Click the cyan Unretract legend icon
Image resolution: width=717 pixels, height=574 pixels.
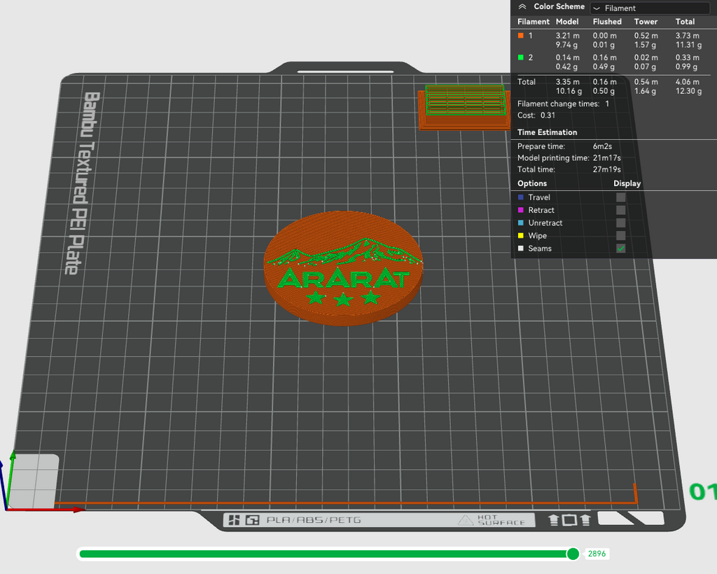(x=520, y=223)
